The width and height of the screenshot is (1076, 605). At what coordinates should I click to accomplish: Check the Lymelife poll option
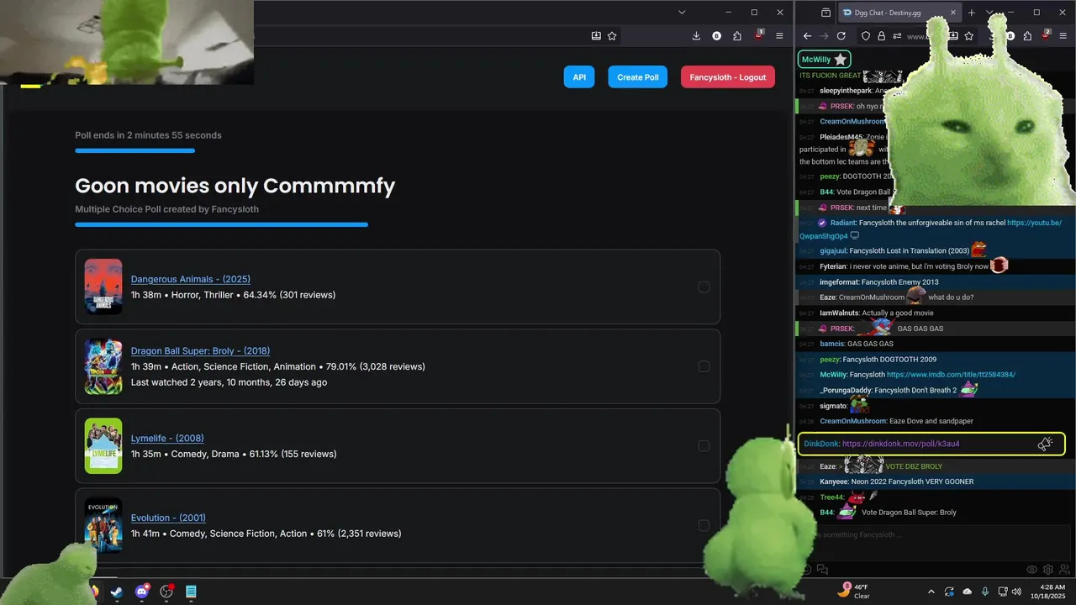tap(704, 446)
